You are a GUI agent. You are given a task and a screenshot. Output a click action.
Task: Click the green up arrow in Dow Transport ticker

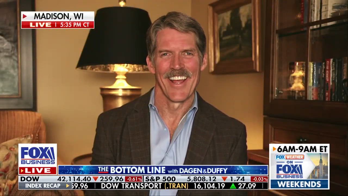point(233,186)
